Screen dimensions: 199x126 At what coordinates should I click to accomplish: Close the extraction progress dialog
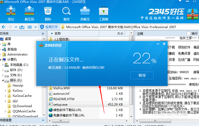pyautogui.click(x=164, y=44)
